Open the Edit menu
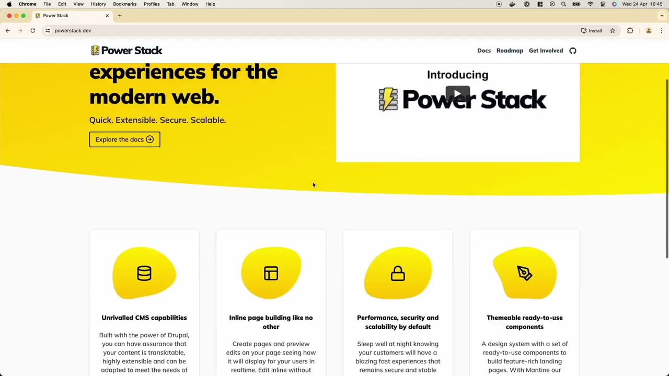The height and width of the screenshot is (376, 669). [62, 4]
